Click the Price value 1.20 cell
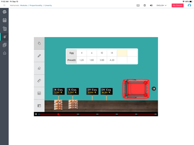This screenshot has height=145, width=194. pos(82,60)
